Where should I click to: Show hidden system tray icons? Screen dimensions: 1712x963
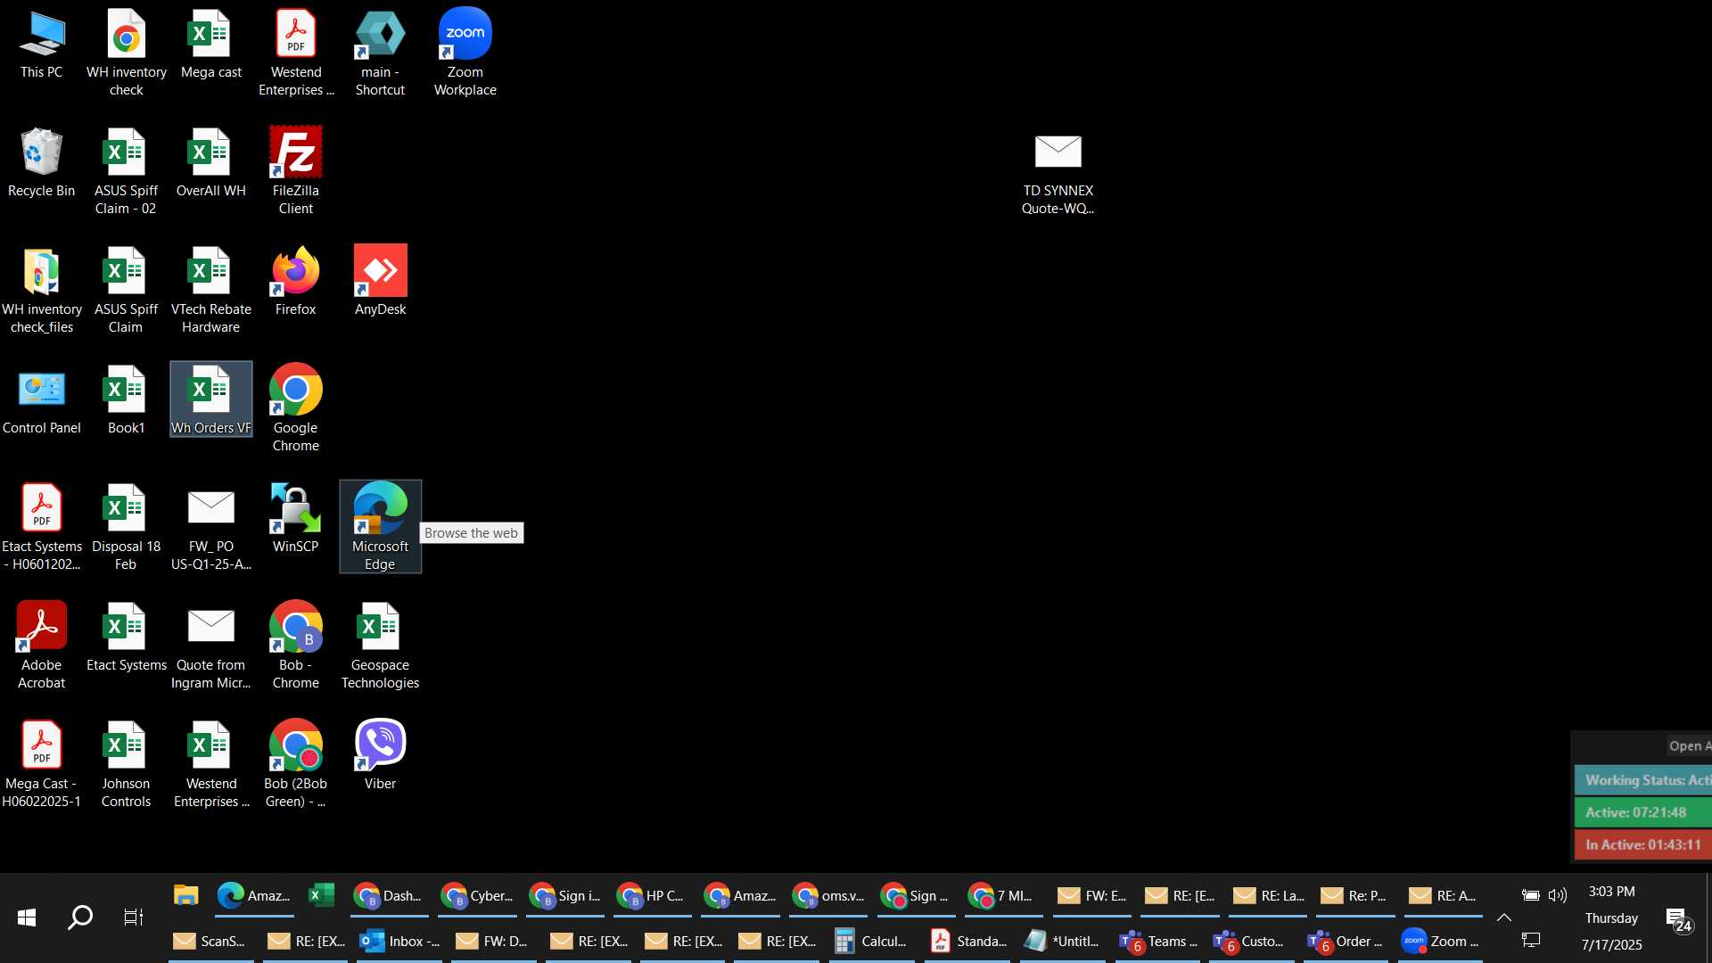click(x=1504, y=917)
